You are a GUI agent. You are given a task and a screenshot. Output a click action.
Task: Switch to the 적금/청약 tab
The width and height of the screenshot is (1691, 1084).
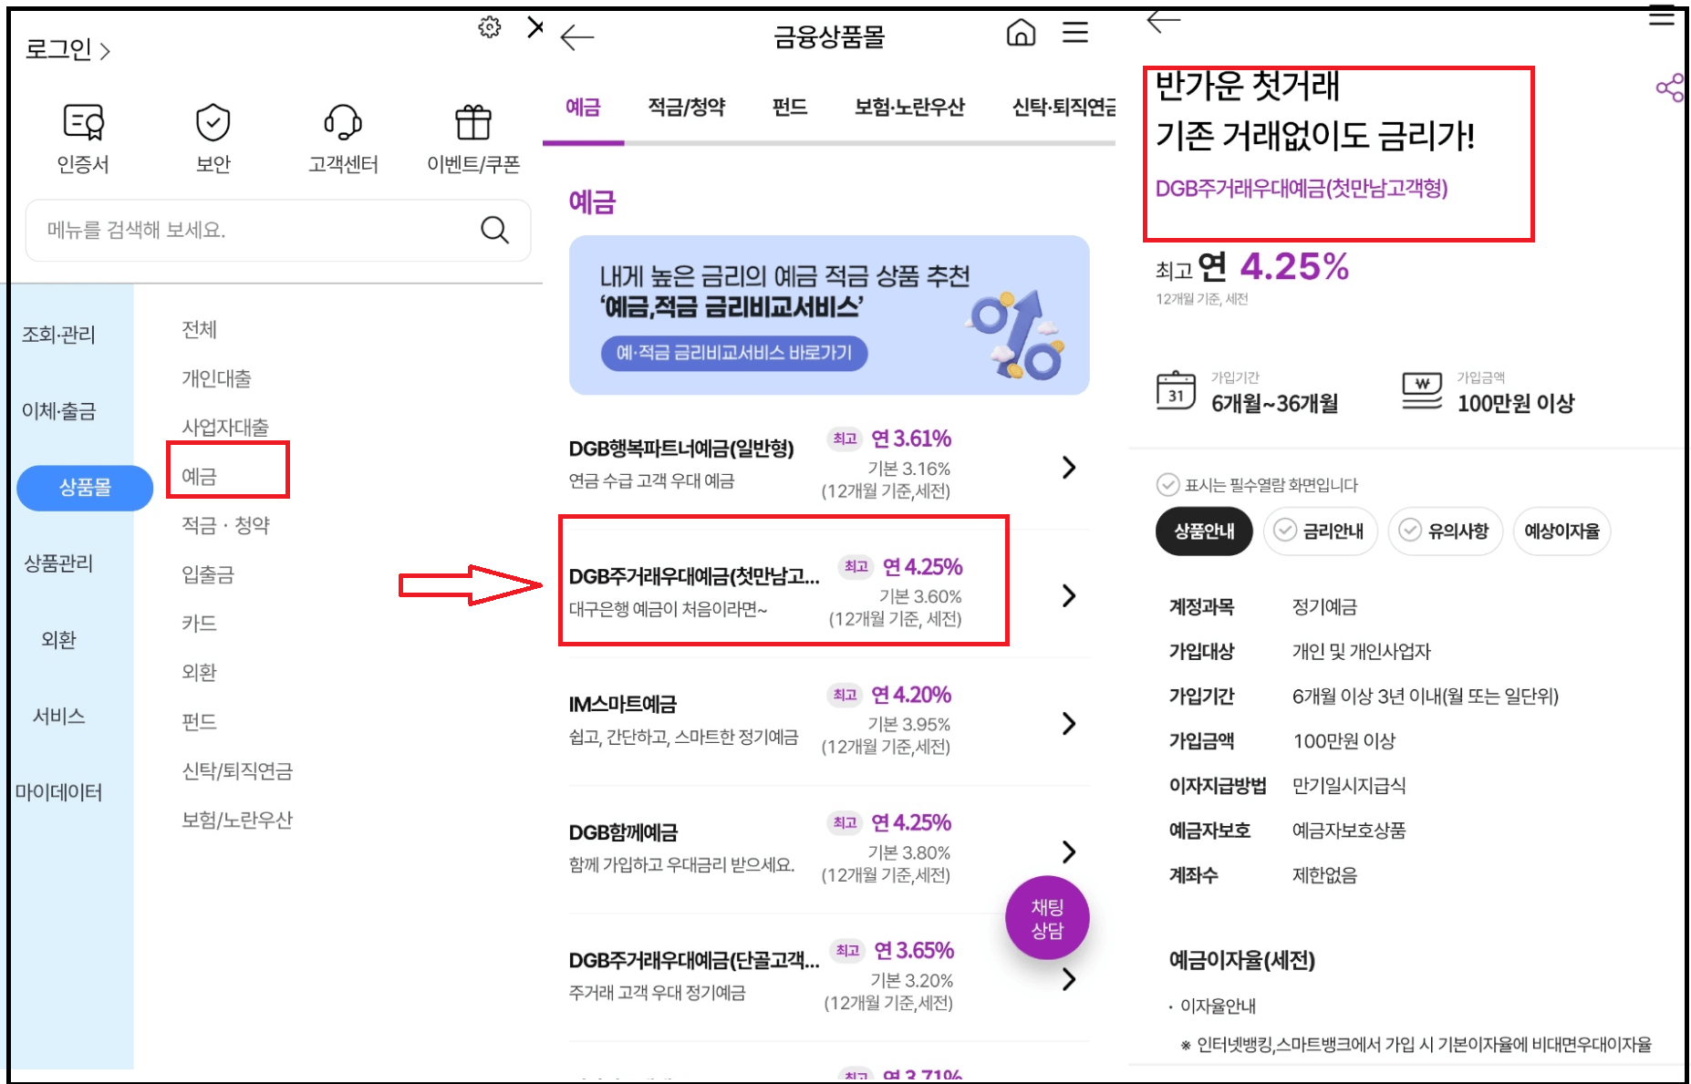tap(687, 107)
